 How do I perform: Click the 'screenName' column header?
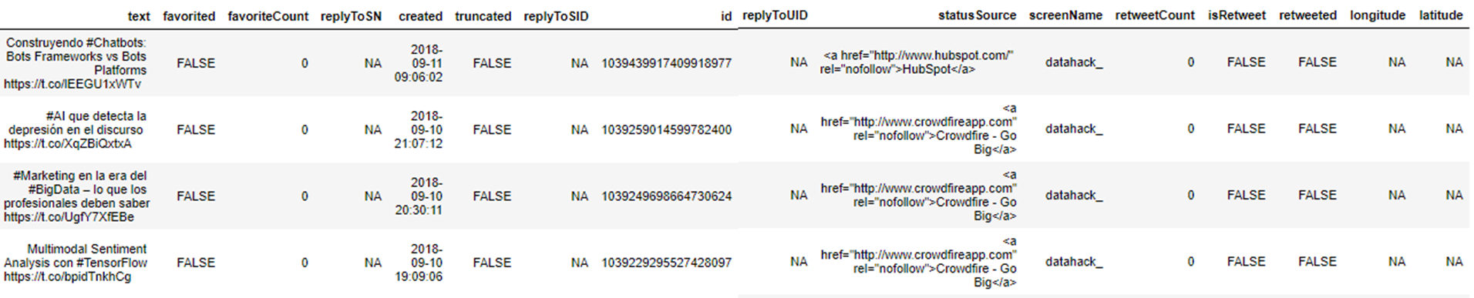1065,15
